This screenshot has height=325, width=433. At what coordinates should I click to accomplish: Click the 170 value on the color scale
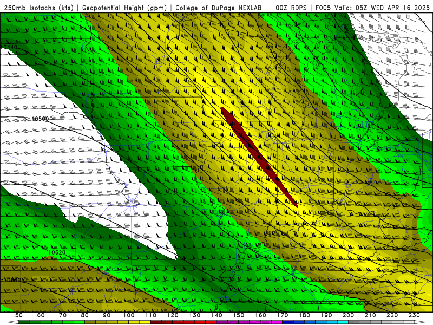283,315
